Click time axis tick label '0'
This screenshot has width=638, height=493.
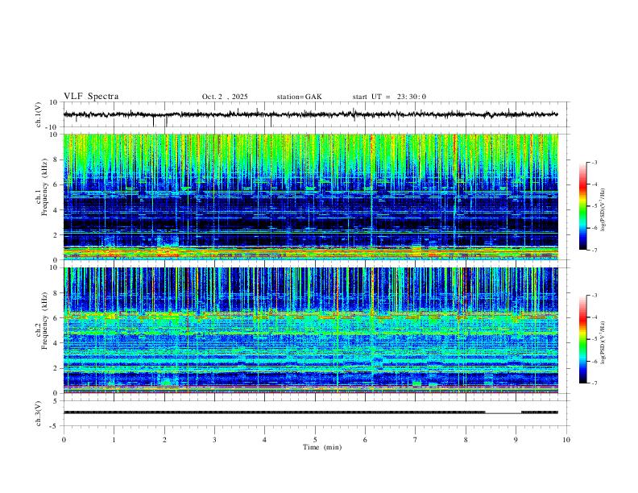tap(64, 440)
